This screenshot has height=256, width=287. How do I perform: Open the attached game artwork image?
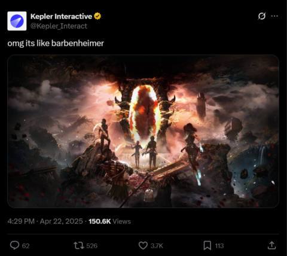tap(143, 132)
